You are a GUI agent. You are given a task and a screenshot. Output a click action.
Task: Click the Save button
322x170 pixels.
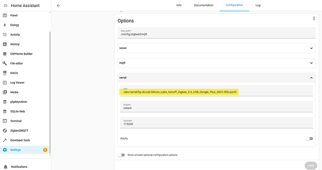point(311,165)
